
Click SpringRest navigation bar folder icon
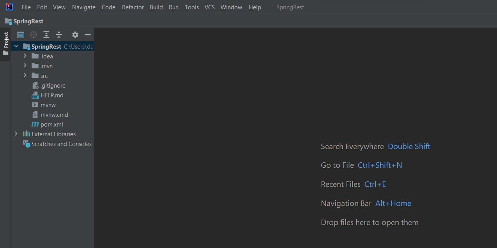click(x=8, y=21)
